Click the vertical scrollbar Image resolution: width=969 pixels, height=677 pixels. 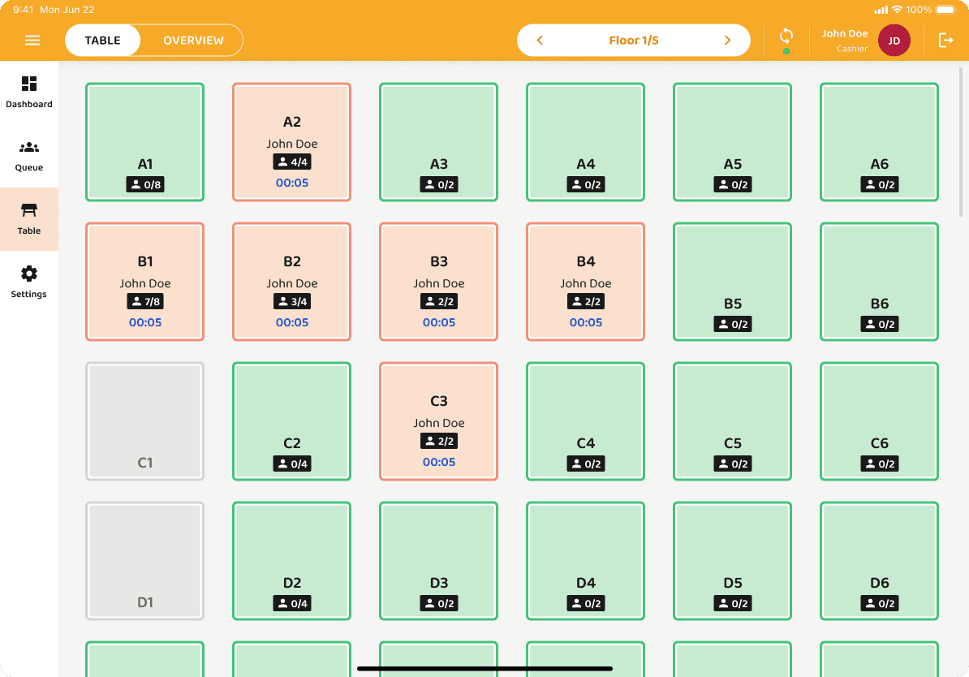960,142
